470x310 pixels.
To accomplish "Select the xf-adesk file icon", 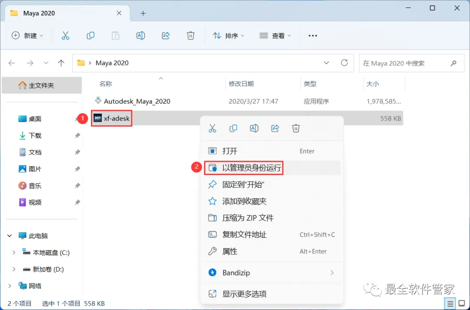I will tap(98, 118).
